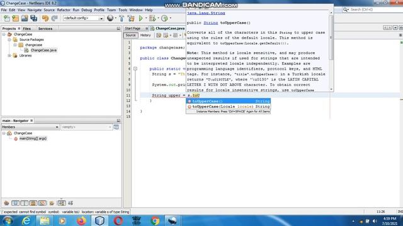
Task: Toggle Show Static Members filter in Navigator
Action: point(24,203)
